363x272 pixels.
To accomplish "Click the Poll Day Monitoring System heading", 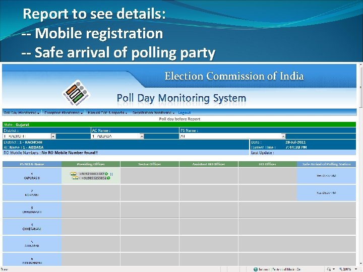I will pos(181,98).
